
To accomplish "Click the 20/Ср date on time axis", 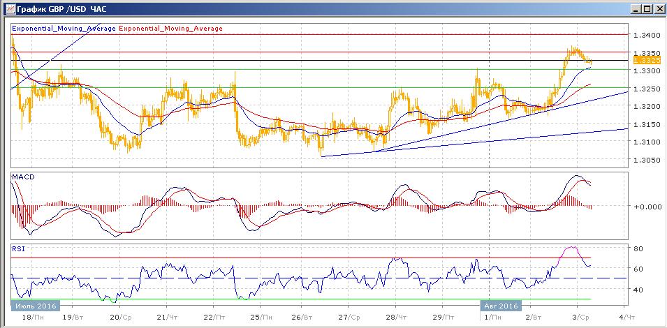I will (121, 316).
